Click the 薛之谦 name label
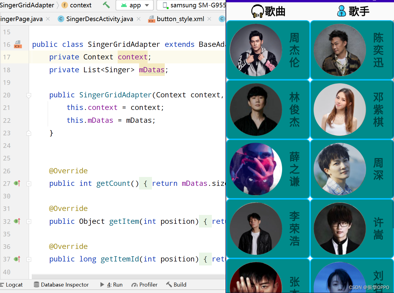Viewport: 394px width, 293px height. (294, 169)
